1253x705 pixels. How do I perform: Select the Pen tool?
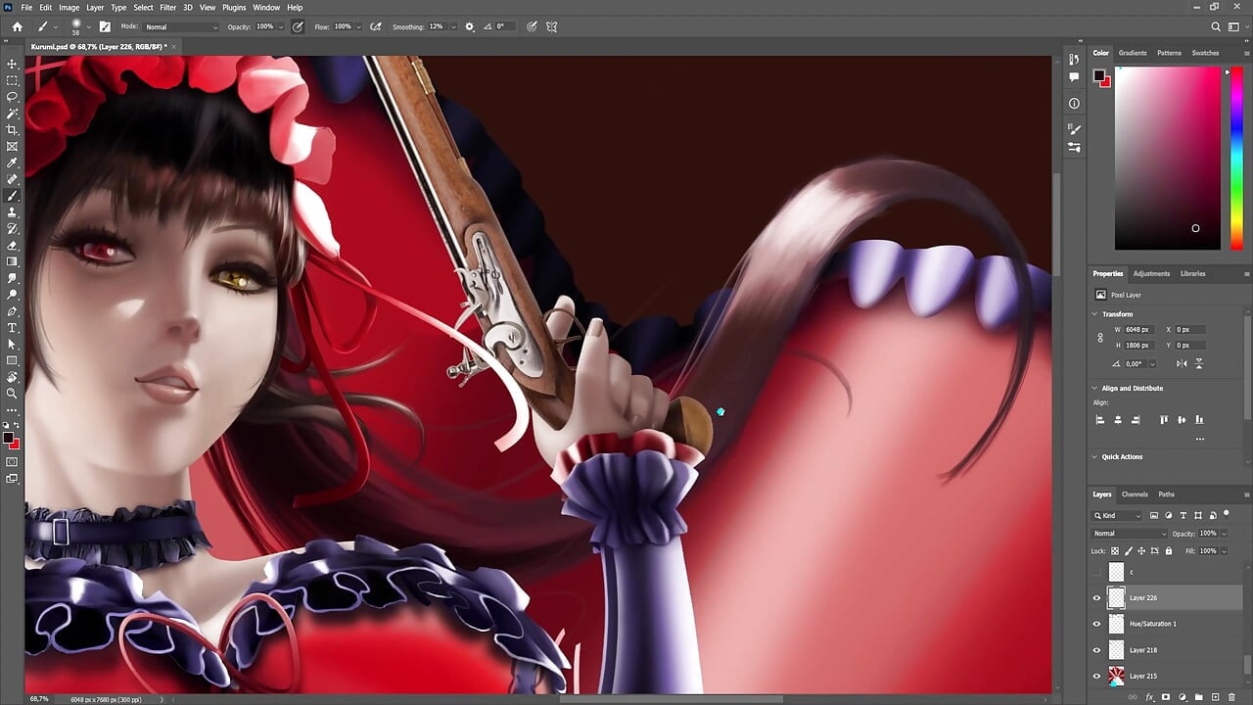click(x=13, y=311)
